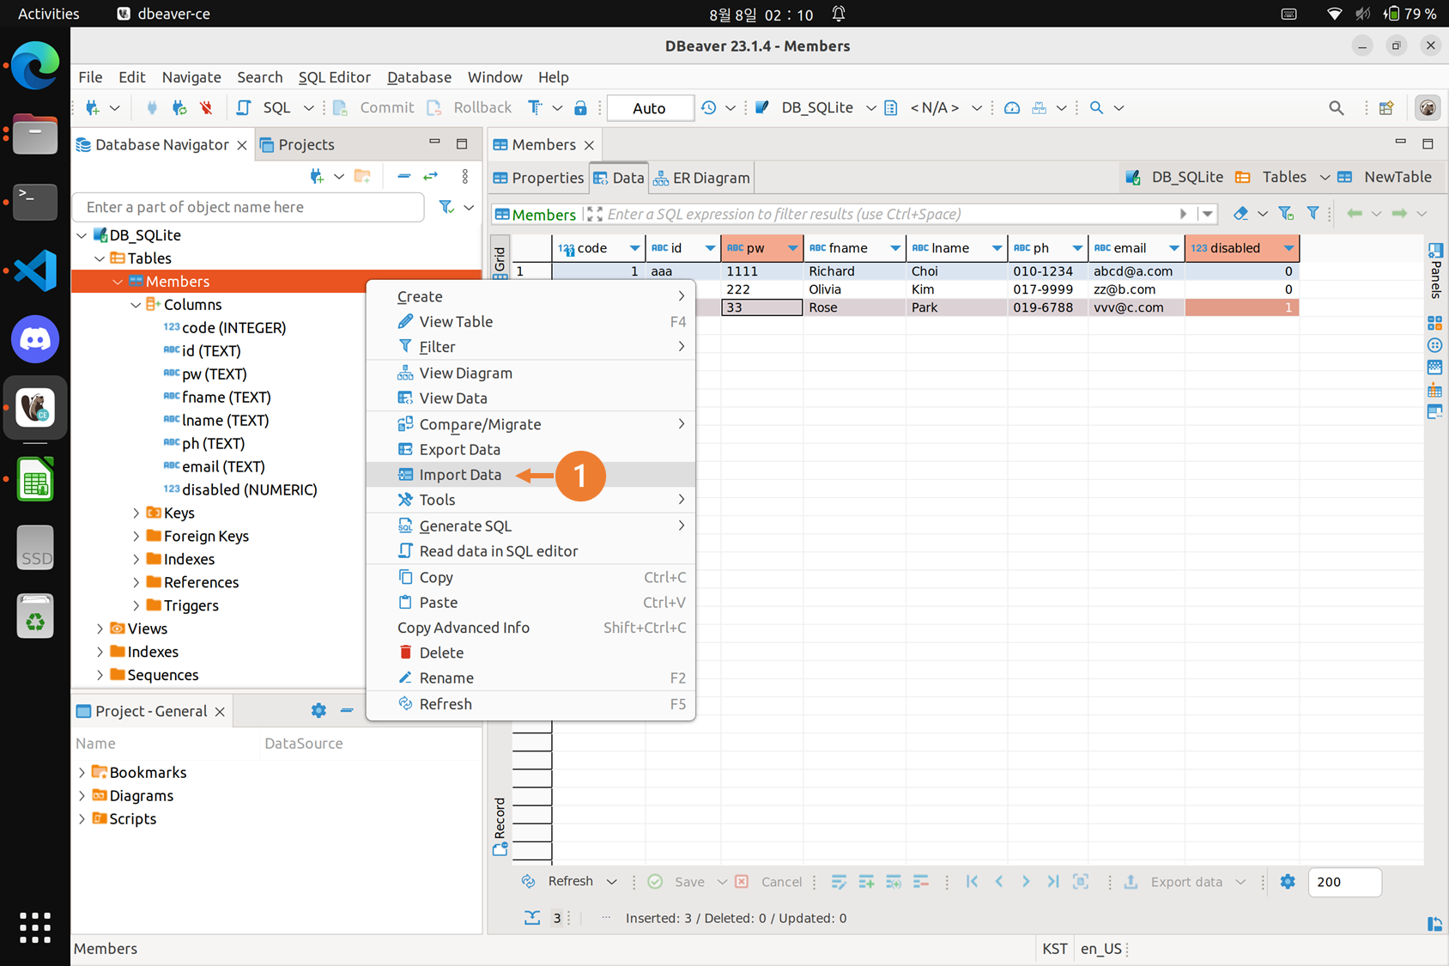
Task: Click the Export data button
Action: [1173, 882]
